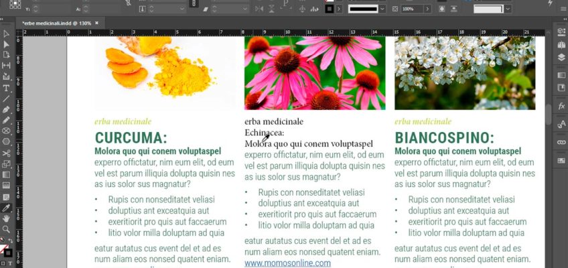The image size is (568, 268).
Task: Click Flip Horizontal in control bar
Action: tap(259, 9)
